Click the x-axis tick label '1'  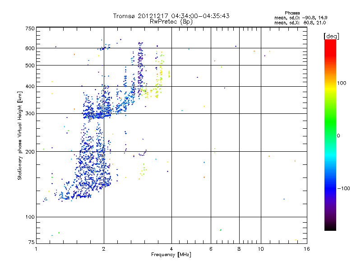[36, 249]
